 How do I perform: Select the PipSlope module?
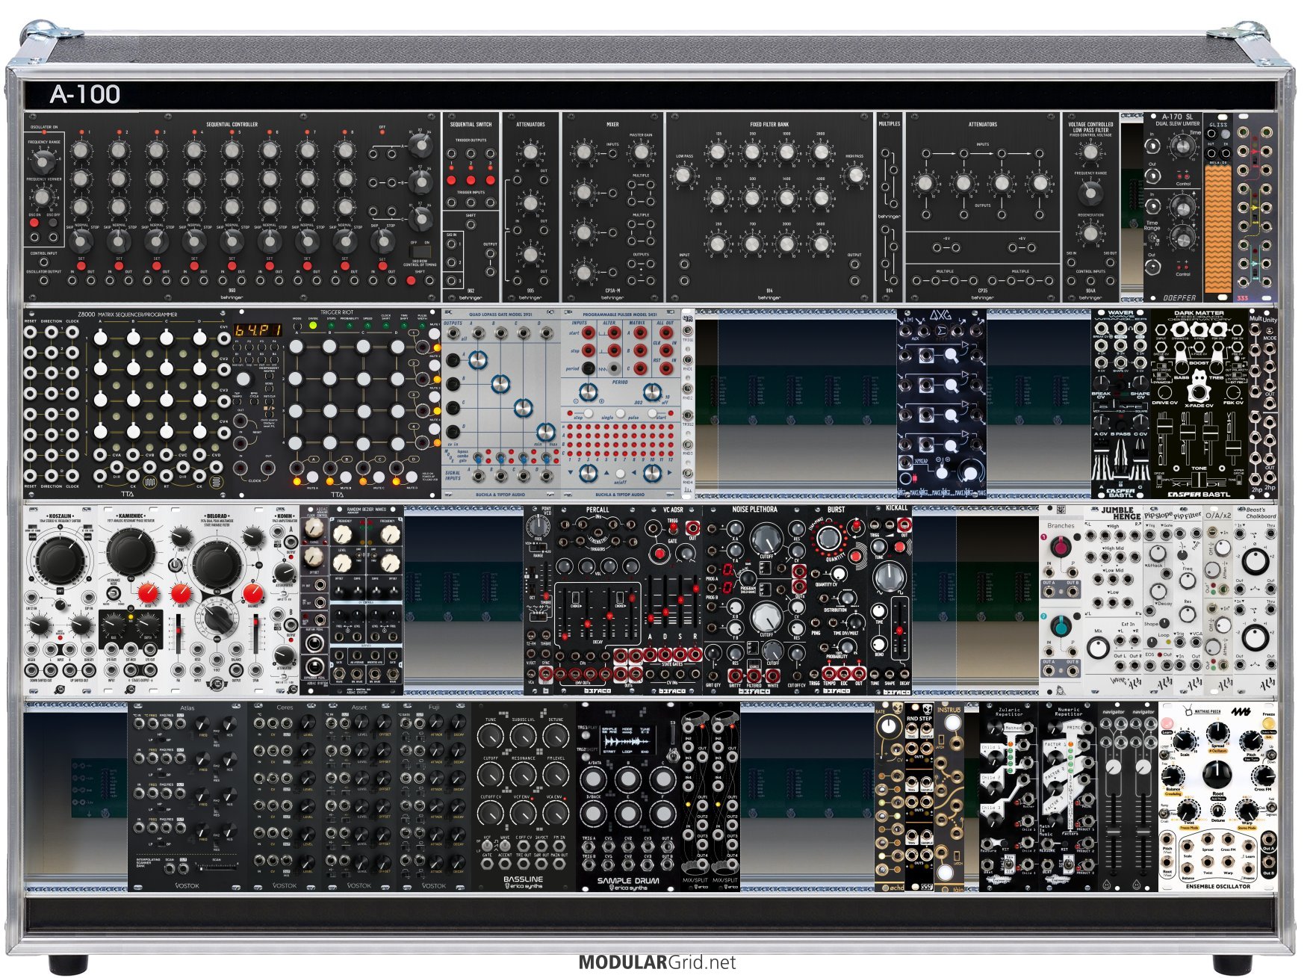(1158, 600)
